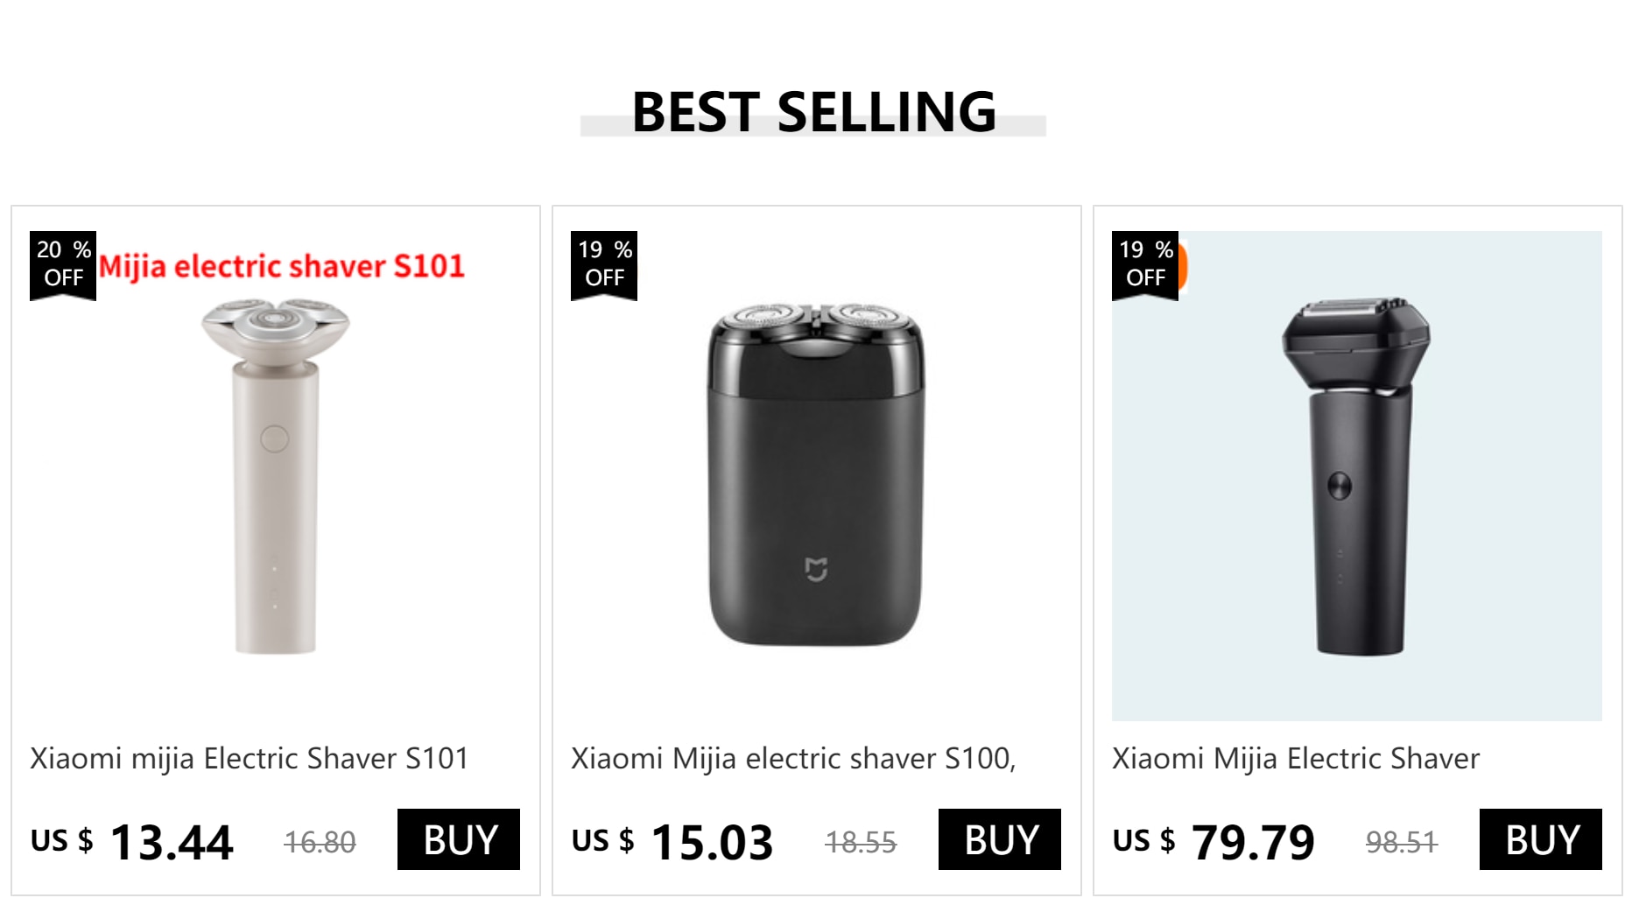
Task: Click the crossed-out 16.80 original price
Action: click(x=320, y=843)
